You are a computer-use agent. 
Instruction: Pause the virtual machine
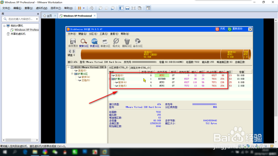tap(80, 8)
